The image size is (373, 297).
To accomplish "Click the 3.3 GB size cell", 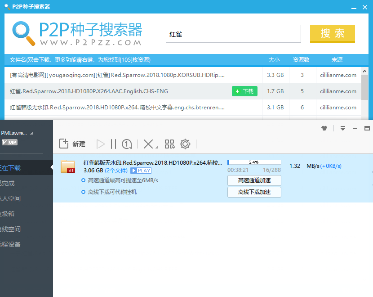I will tap(275, 75).
